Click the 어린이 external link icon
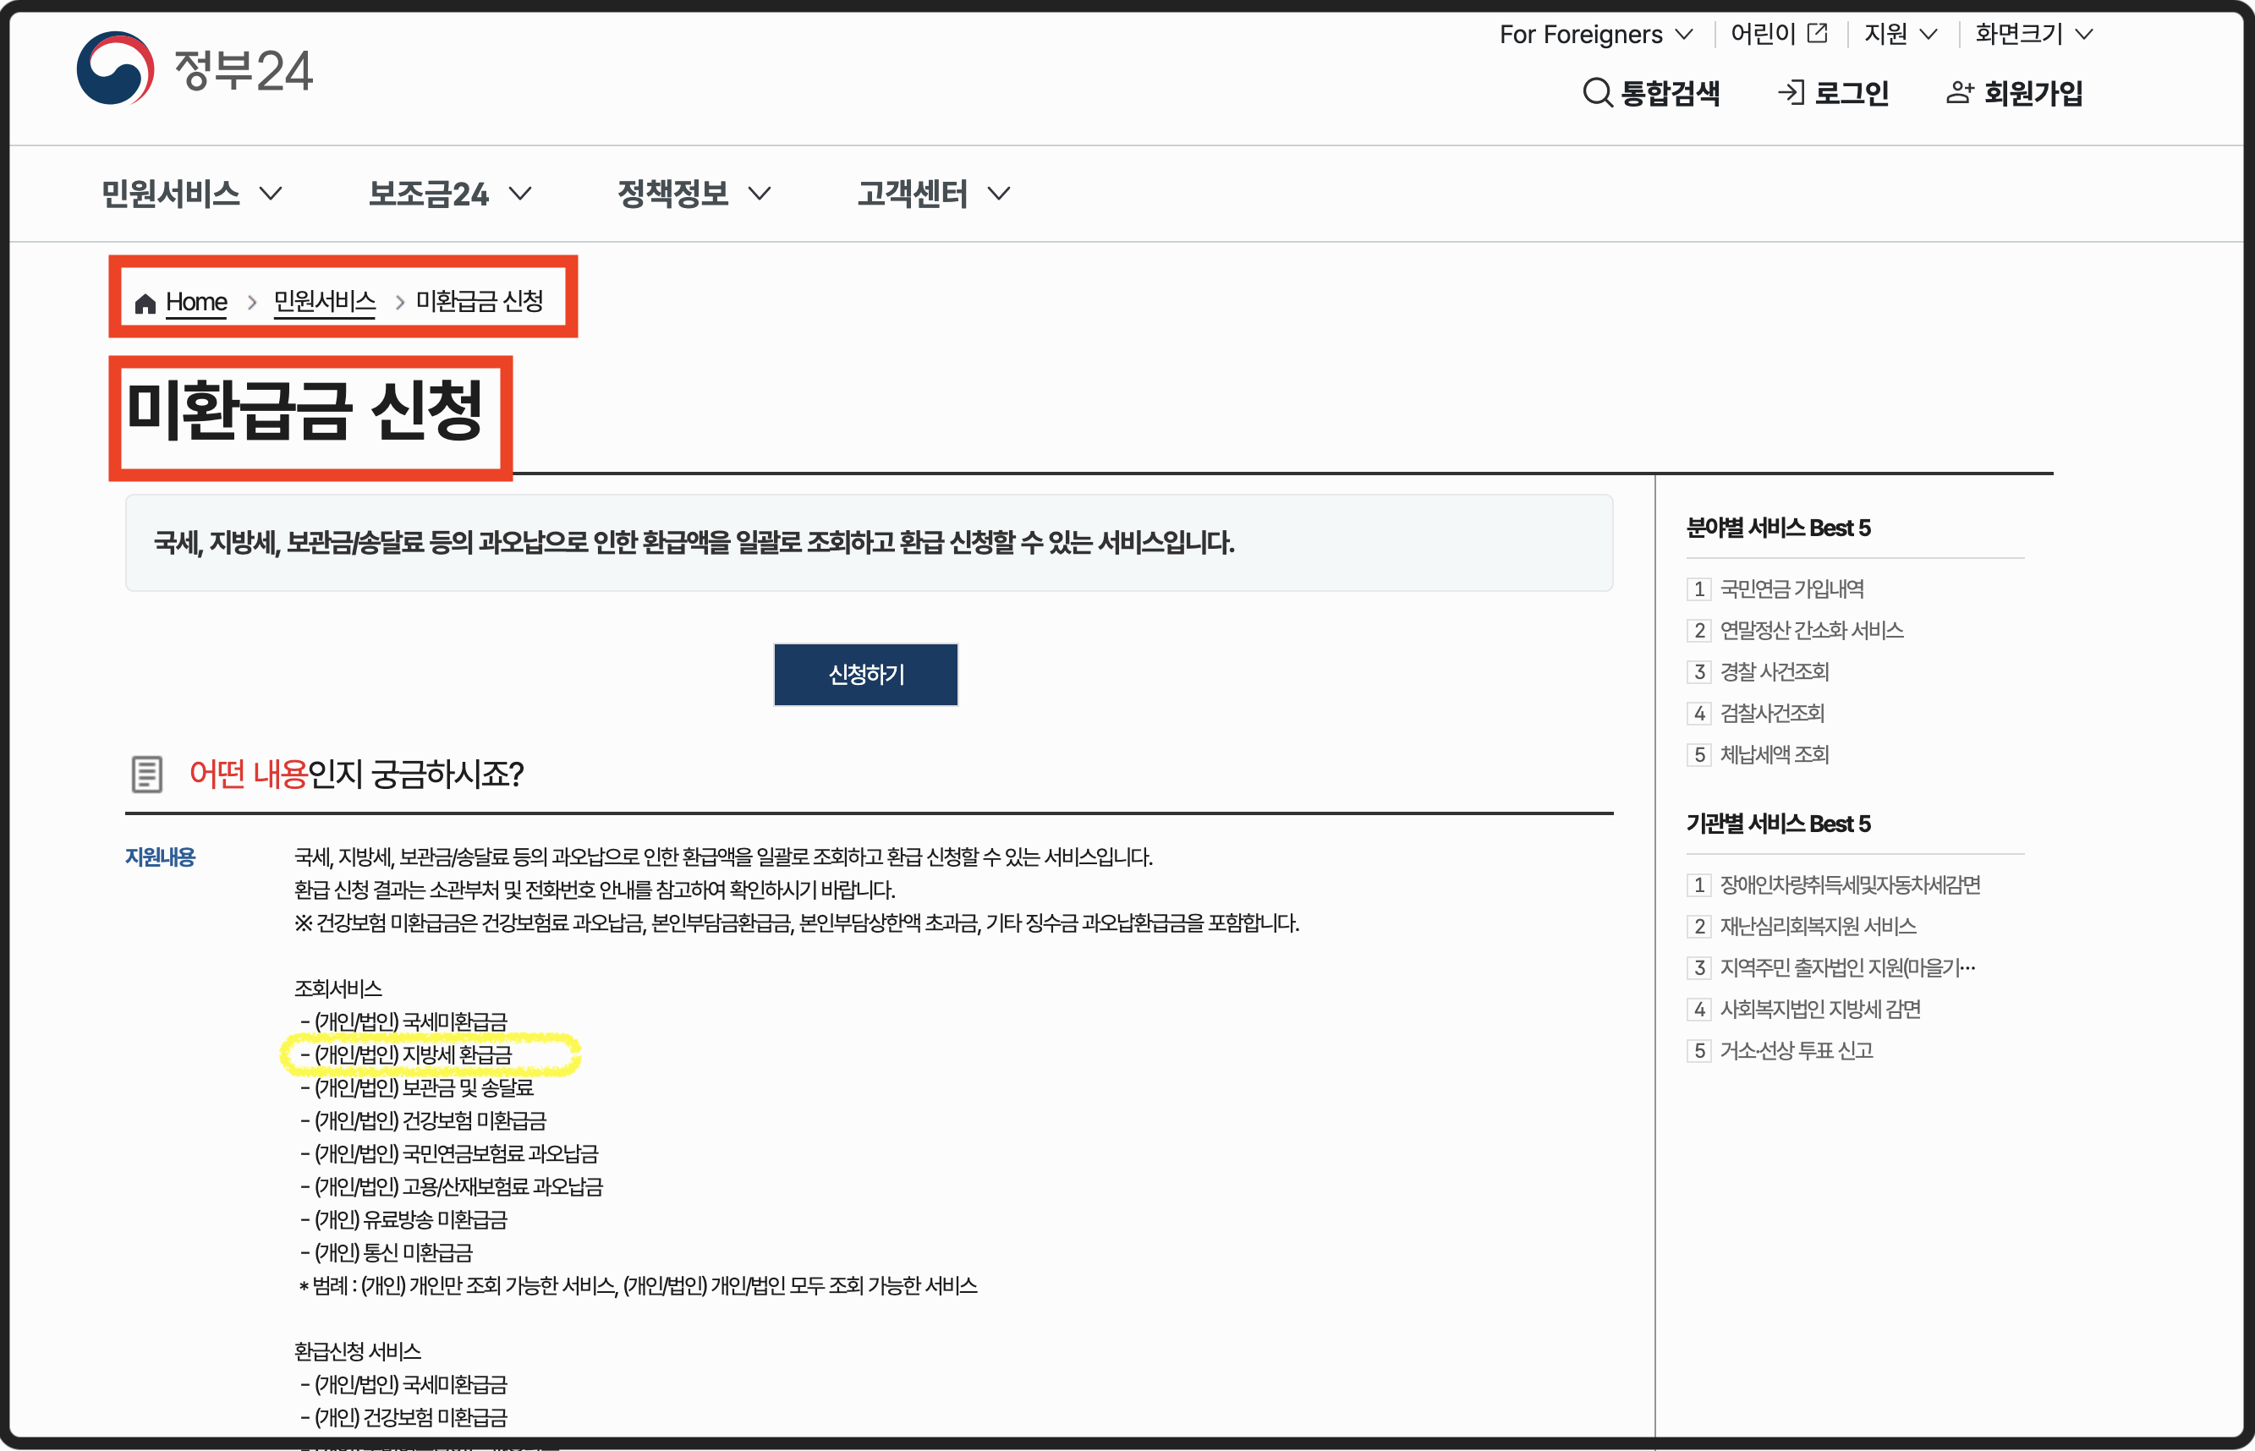This screenshot has height=1451, width=2255. pyautogui.click(x=1818, y=34)
